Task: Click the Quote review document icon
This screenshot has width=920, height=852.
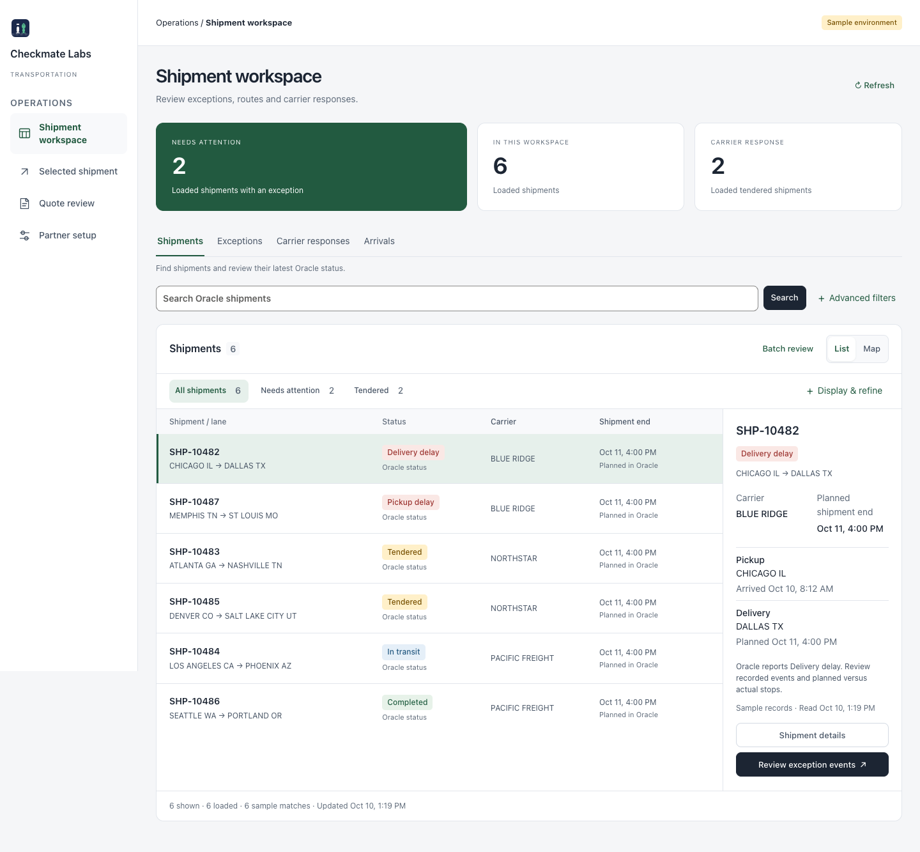Action: click(25, 203)
